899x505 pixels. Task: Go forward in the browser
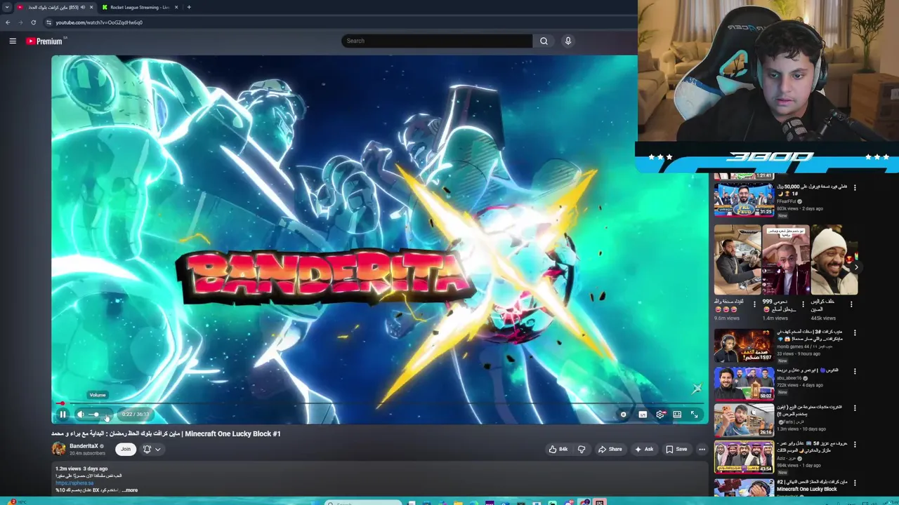(20, 22)
